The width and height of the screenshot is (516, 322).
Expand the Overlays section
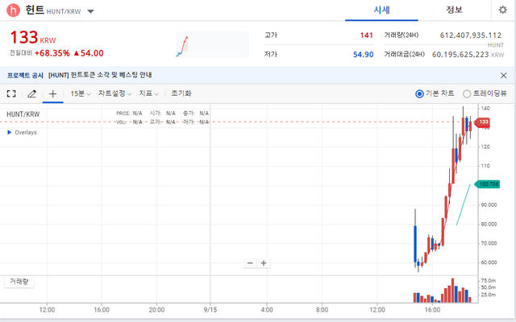(22, 132)
